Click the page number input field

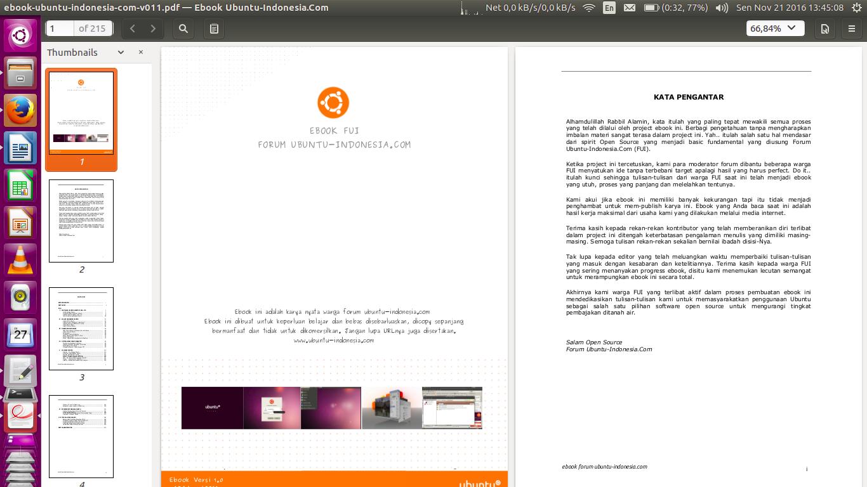click(61, 29)
